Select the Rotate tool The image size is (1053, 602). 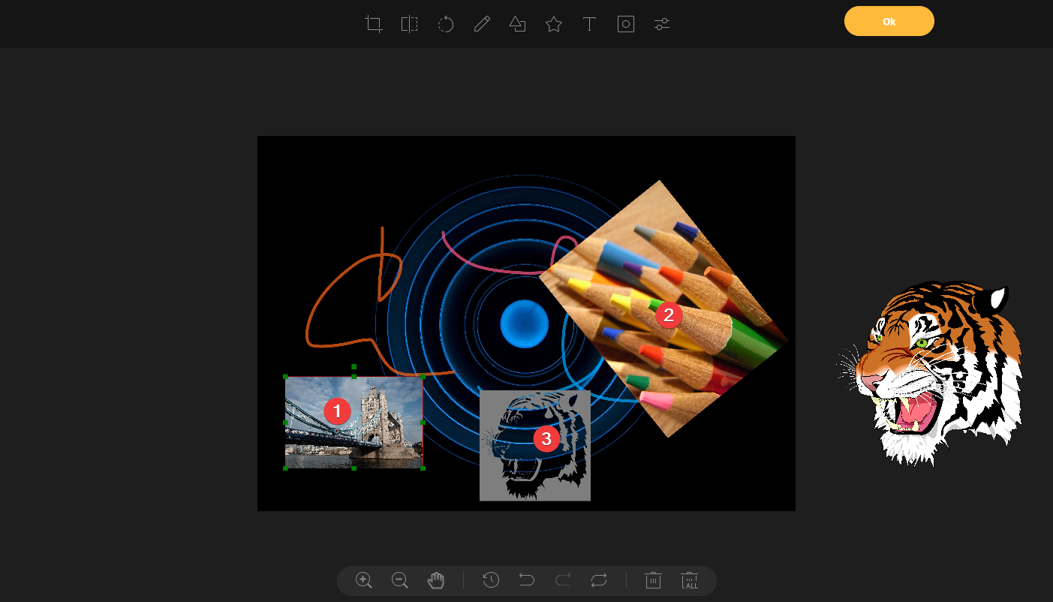click(445, 23)
